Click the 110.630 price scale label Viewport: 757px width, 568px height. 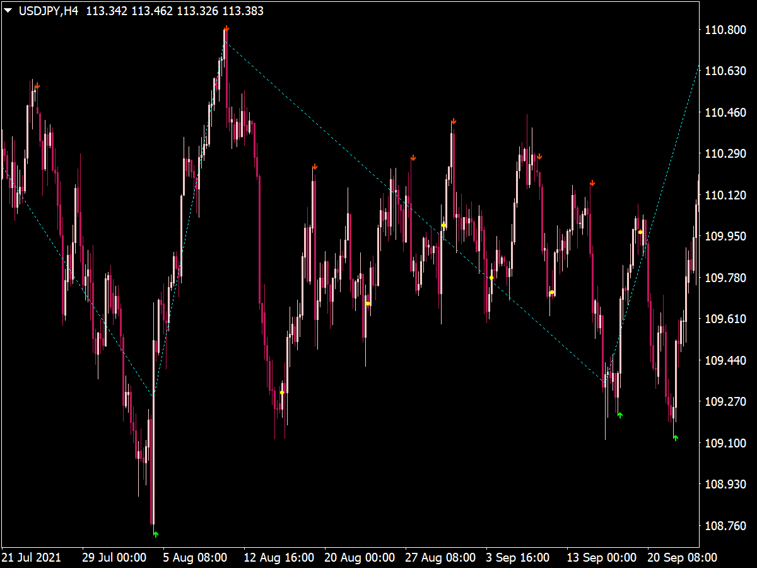point(724,71)
